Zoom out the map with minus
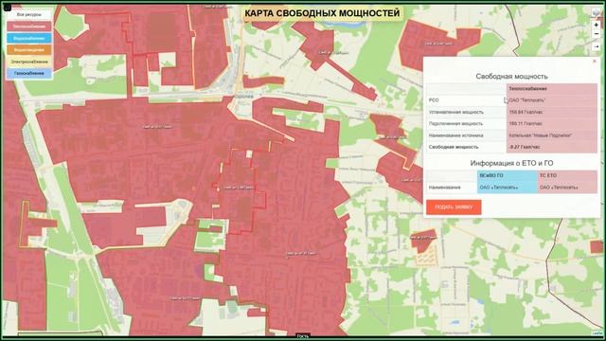 point(596,34)
